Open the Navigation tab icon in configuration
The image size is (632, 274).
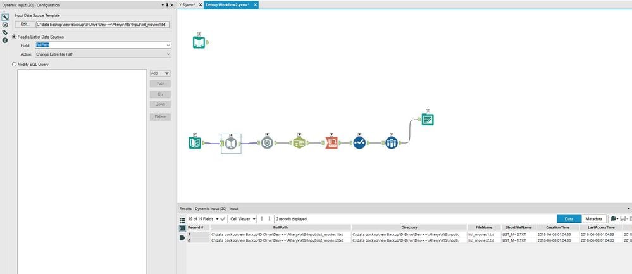coord(5,25)
